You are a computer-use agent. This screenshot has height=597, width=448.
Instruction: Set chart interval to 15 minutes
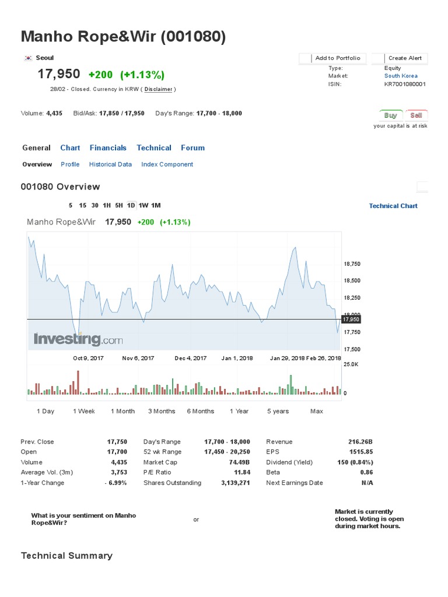83,206
